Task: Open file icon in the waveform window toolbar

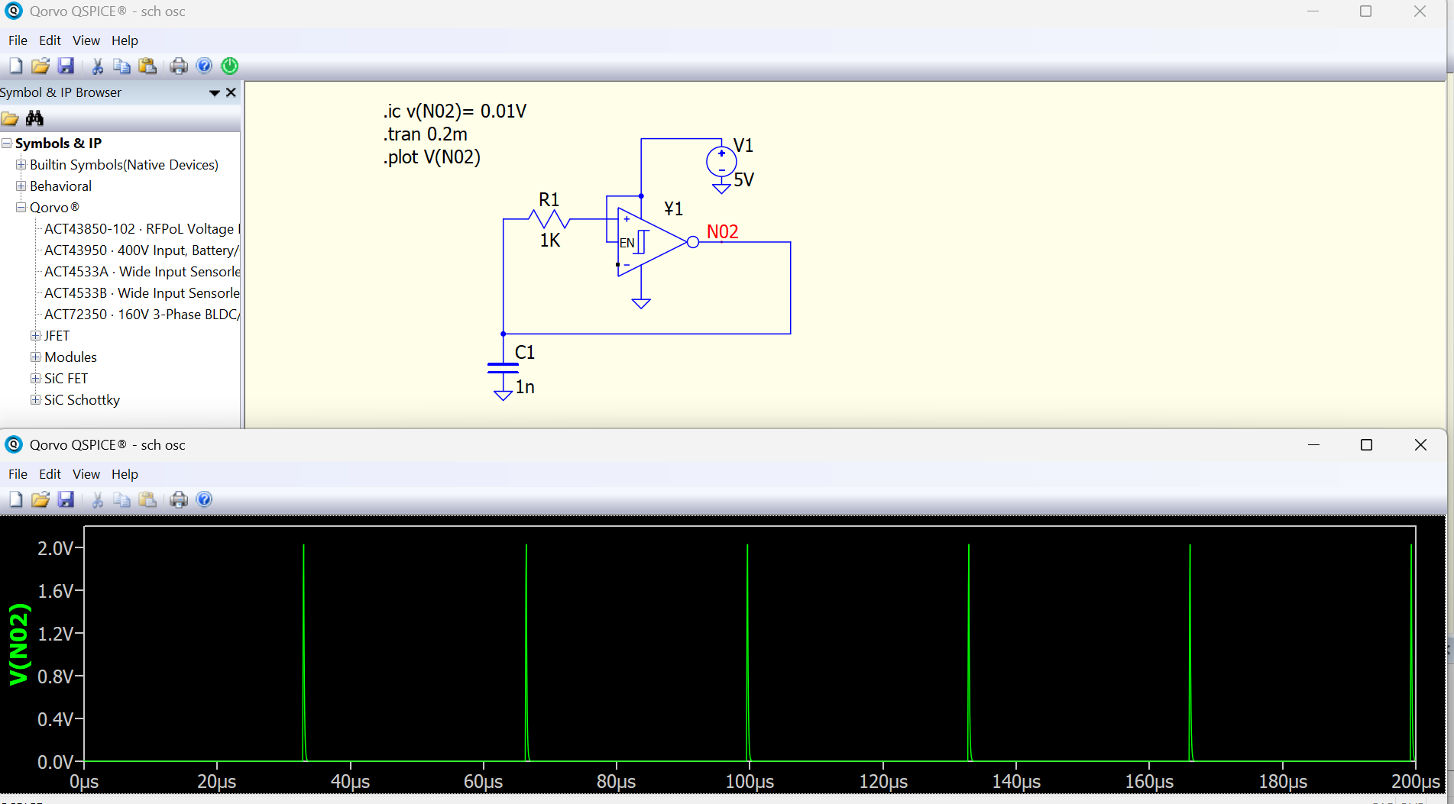Action: click(40, 500)
